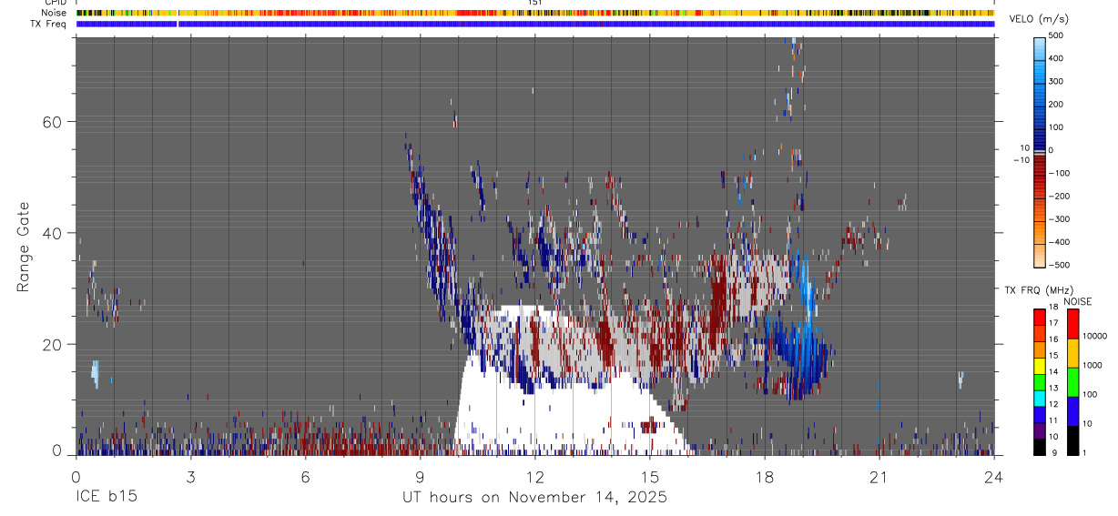1118x516 pixels.
Task: Click the black segment of the NOISE legend
Action: point(1072,440)
